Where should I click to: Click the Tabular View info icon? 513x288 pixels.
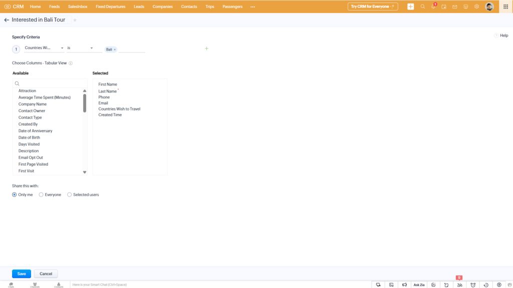point(71,63)
